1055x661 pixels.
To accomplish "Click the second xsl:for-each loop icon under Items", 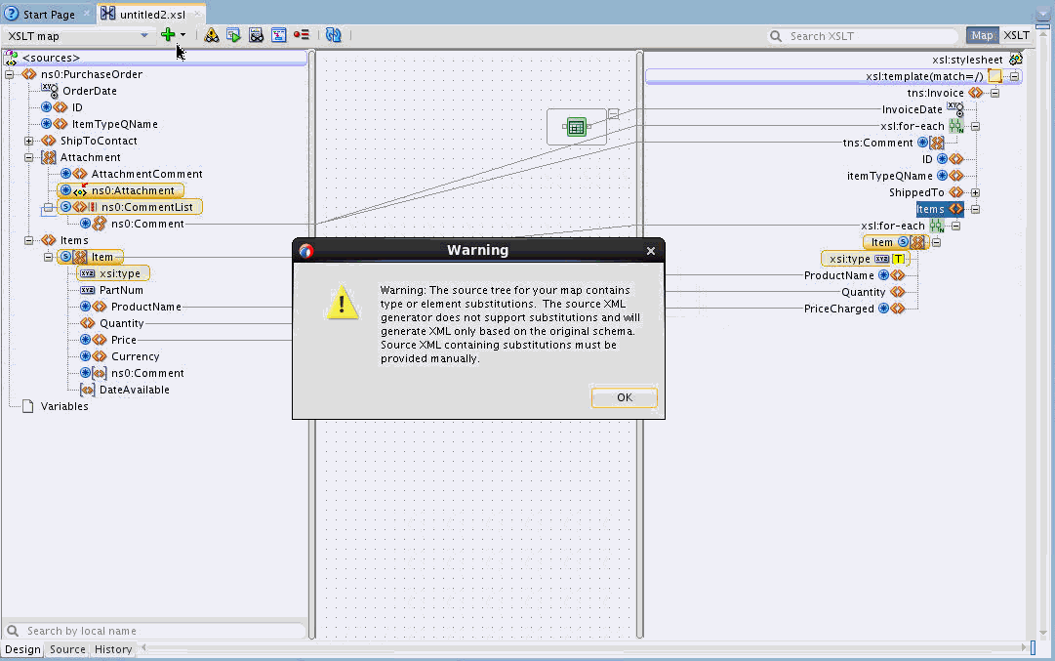I will [937, 226].
